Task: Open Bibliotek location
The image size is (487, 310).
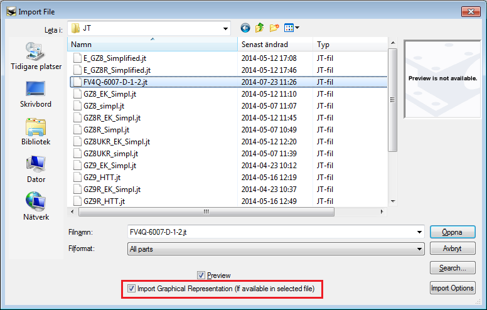Action: click(x=36, y=132)
